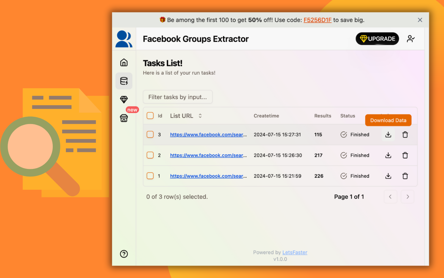Viewport: 444px width, 278px height.
Task: Click the Createtime column header
Action: point(266,116)
